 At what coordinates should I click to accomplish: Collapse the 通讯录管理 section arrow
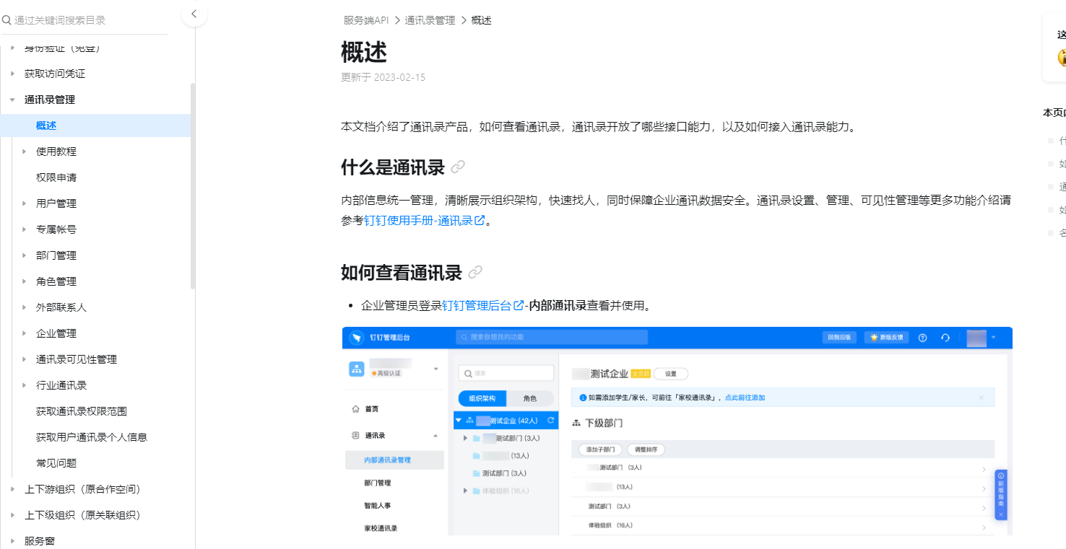click(x=12, y=100)
